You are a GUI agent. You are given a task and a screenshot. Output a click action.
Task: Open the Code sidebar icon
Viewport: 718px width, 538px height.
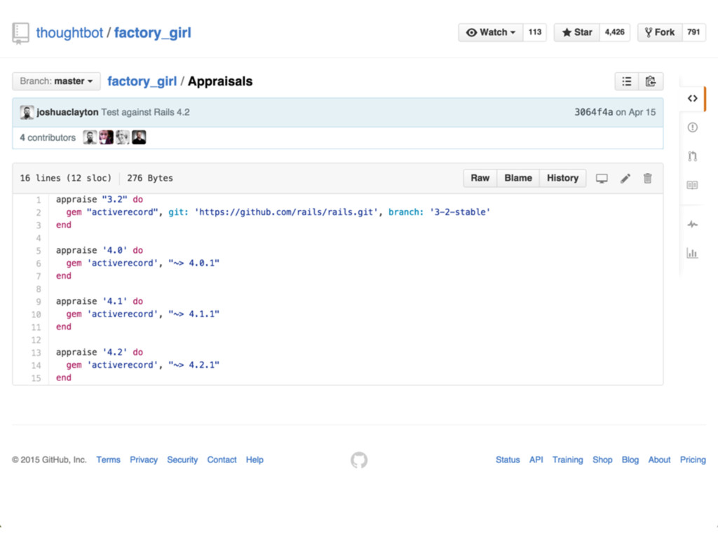tap(692, 98)
